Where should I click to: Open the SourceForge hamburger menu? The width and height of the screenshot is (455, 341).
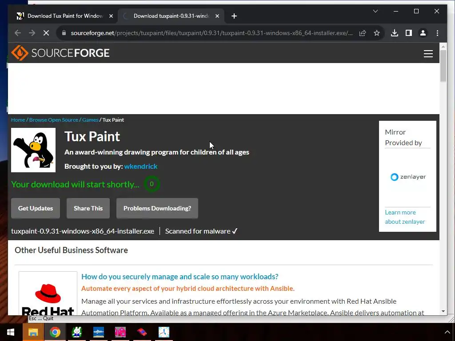(x=428, y=54)
